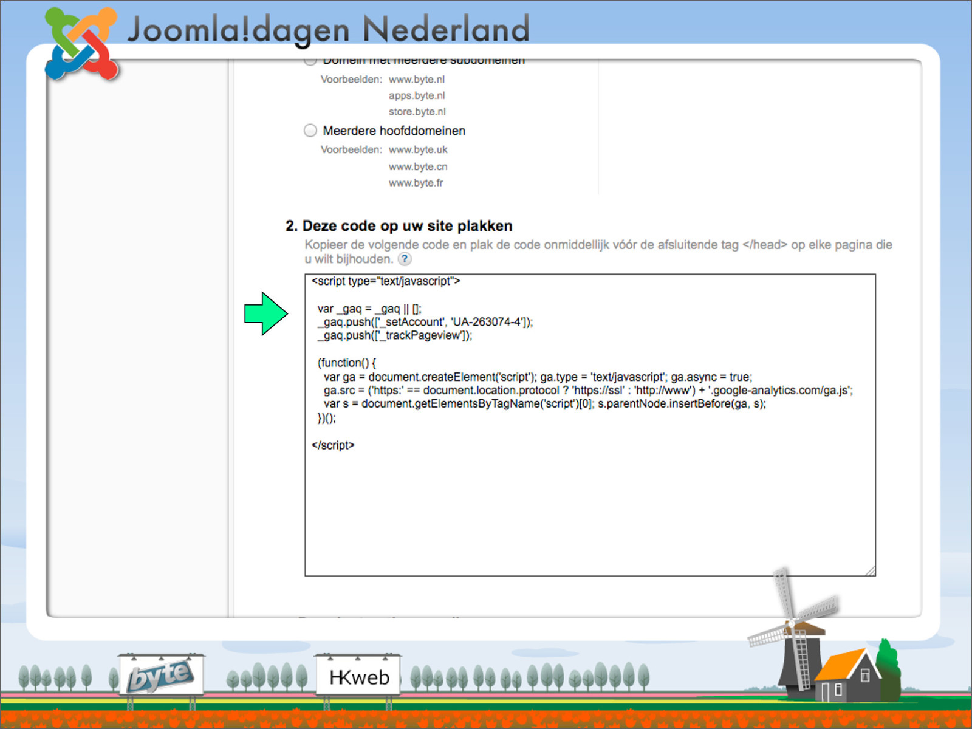
Task: Click example domain 'www.byte.uk'
Action: pyautogui.click(x=418, y=150)
